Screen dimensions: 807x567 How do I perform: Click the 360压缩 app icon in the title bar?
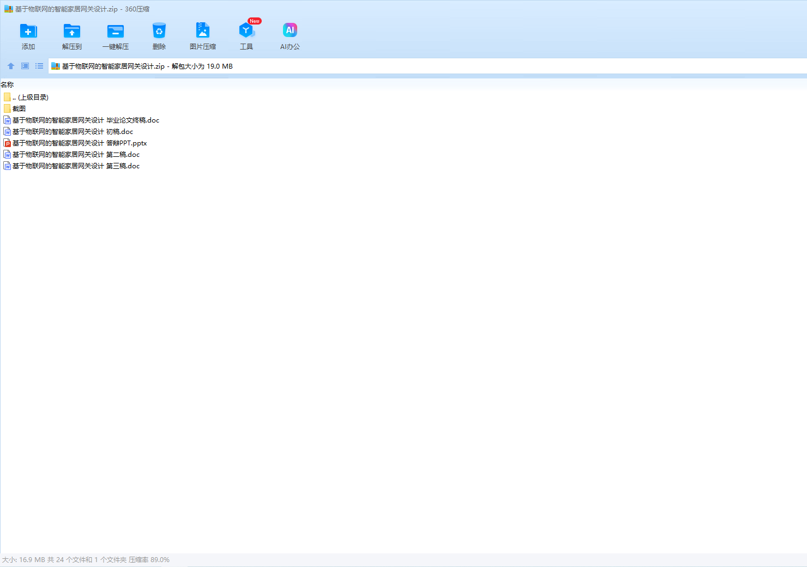pos(9,9)
